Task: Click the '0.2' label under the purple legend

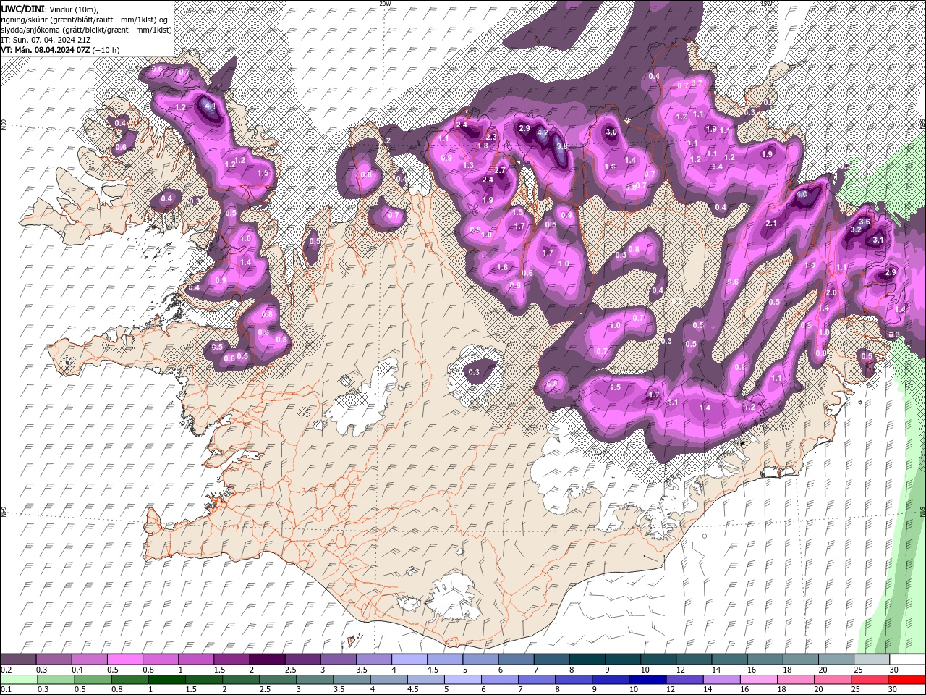Action: point(7,670)
